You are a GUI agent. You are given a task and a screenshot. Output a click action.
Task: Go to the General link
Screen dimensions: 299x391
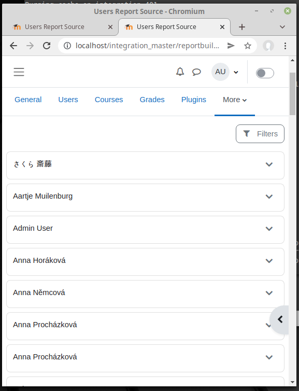(28, 100)
